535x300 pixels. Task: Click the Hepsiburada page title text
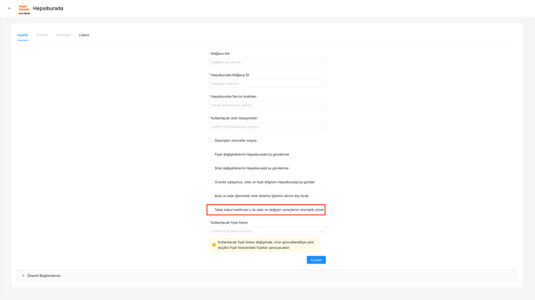point(48,9)
